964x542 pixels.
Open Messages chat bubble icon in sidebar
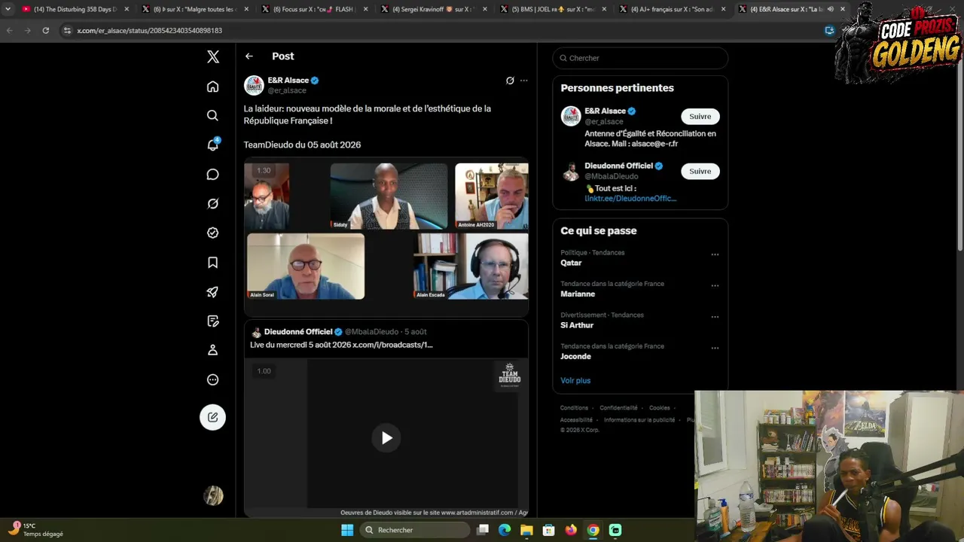coord(213,175)
